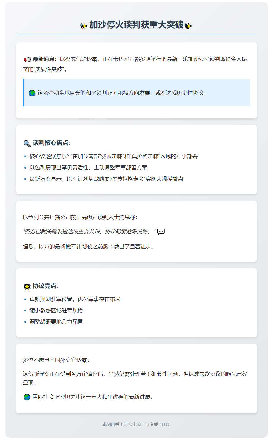Click the bullet 重新规划驻军位置
Viewport: 273px width, 446px height.
coord(75,299)
